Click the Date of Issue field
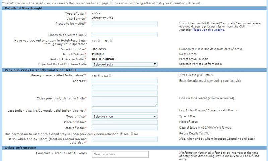Screen dimensions: 268x161 [x=125, y=128]
